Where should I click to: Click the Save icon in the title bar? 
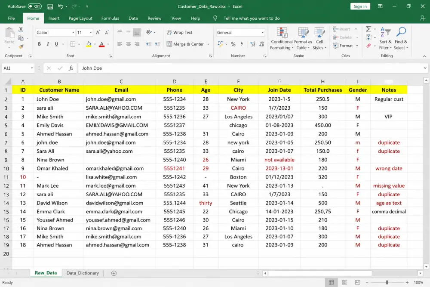[50, 6]
